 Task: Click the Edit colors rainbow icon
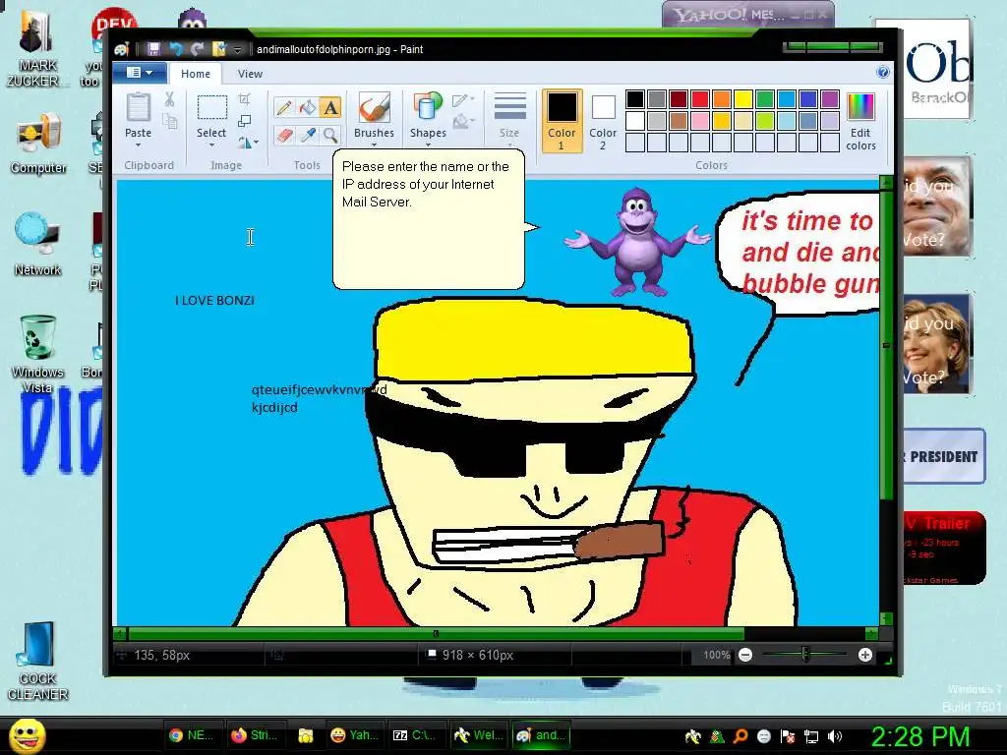(860, 107)
